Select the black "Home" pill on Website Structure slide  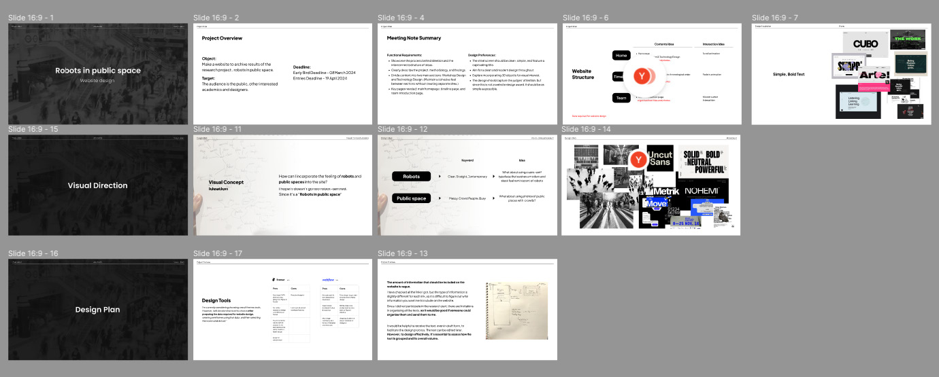622,56
